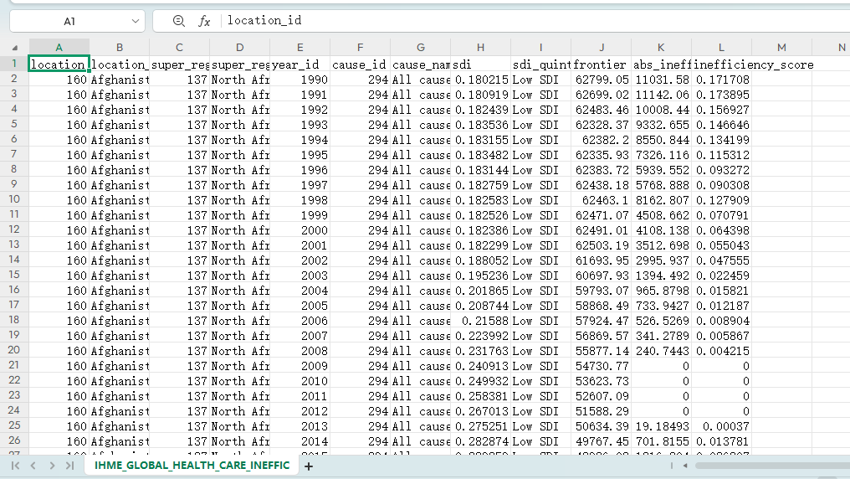Click inefficiency score 0.00037
The image size is (850, 479).
pyautogui.click(x=721, y=426)
